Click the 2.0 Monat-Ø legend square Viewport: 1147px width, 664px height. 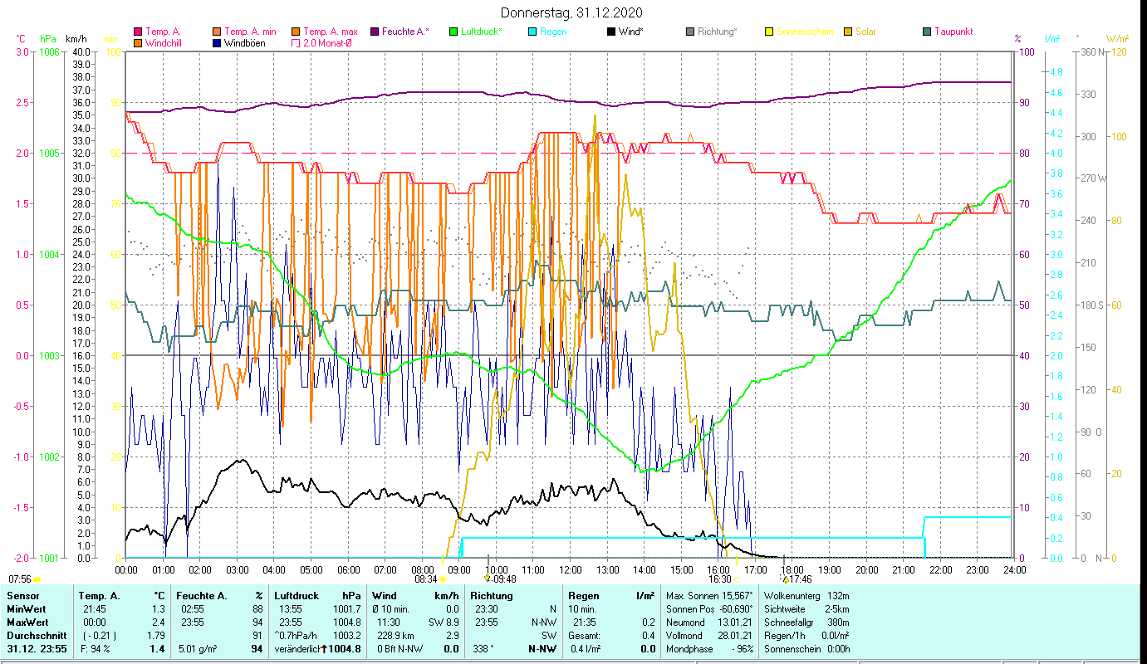(x=296, y=43)
